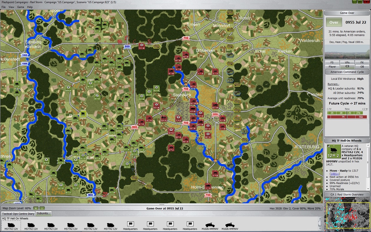Click the Game Over panel header
371x232 pixels.
(x=347, y=13)
